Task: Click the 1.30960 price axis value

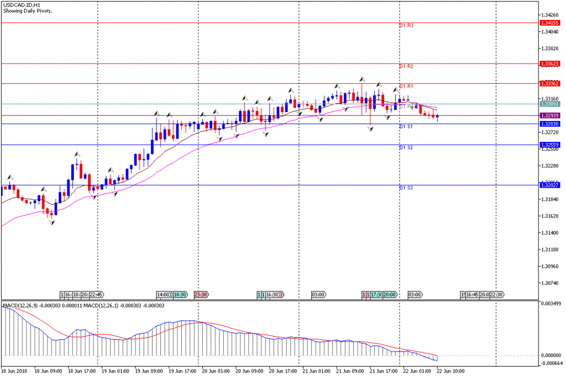Action: [x=550, y=267]
